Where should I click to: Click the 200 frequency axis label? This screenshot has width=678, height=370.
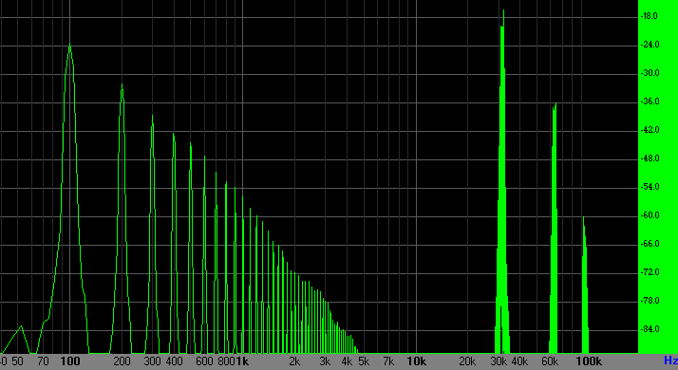[122, 361]
